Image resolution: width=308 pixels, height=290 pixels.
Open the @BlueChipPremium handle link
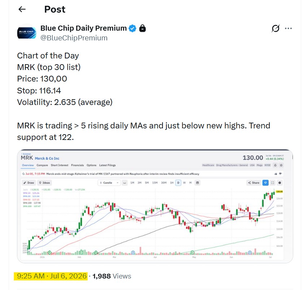[74, 38]
